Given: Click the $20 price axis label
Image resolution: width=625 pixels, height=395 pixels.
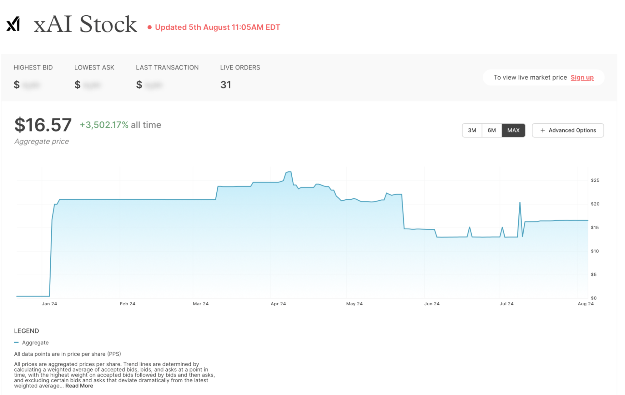Looking at the screenshot, I should click(595, 204).
